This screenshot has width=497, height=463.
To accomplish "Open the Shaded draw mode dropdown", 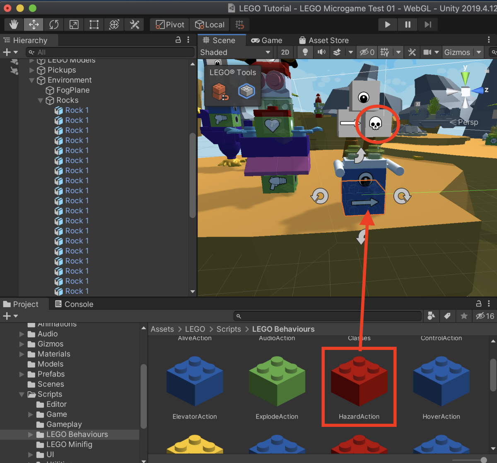I will click(x=235, y=52).
